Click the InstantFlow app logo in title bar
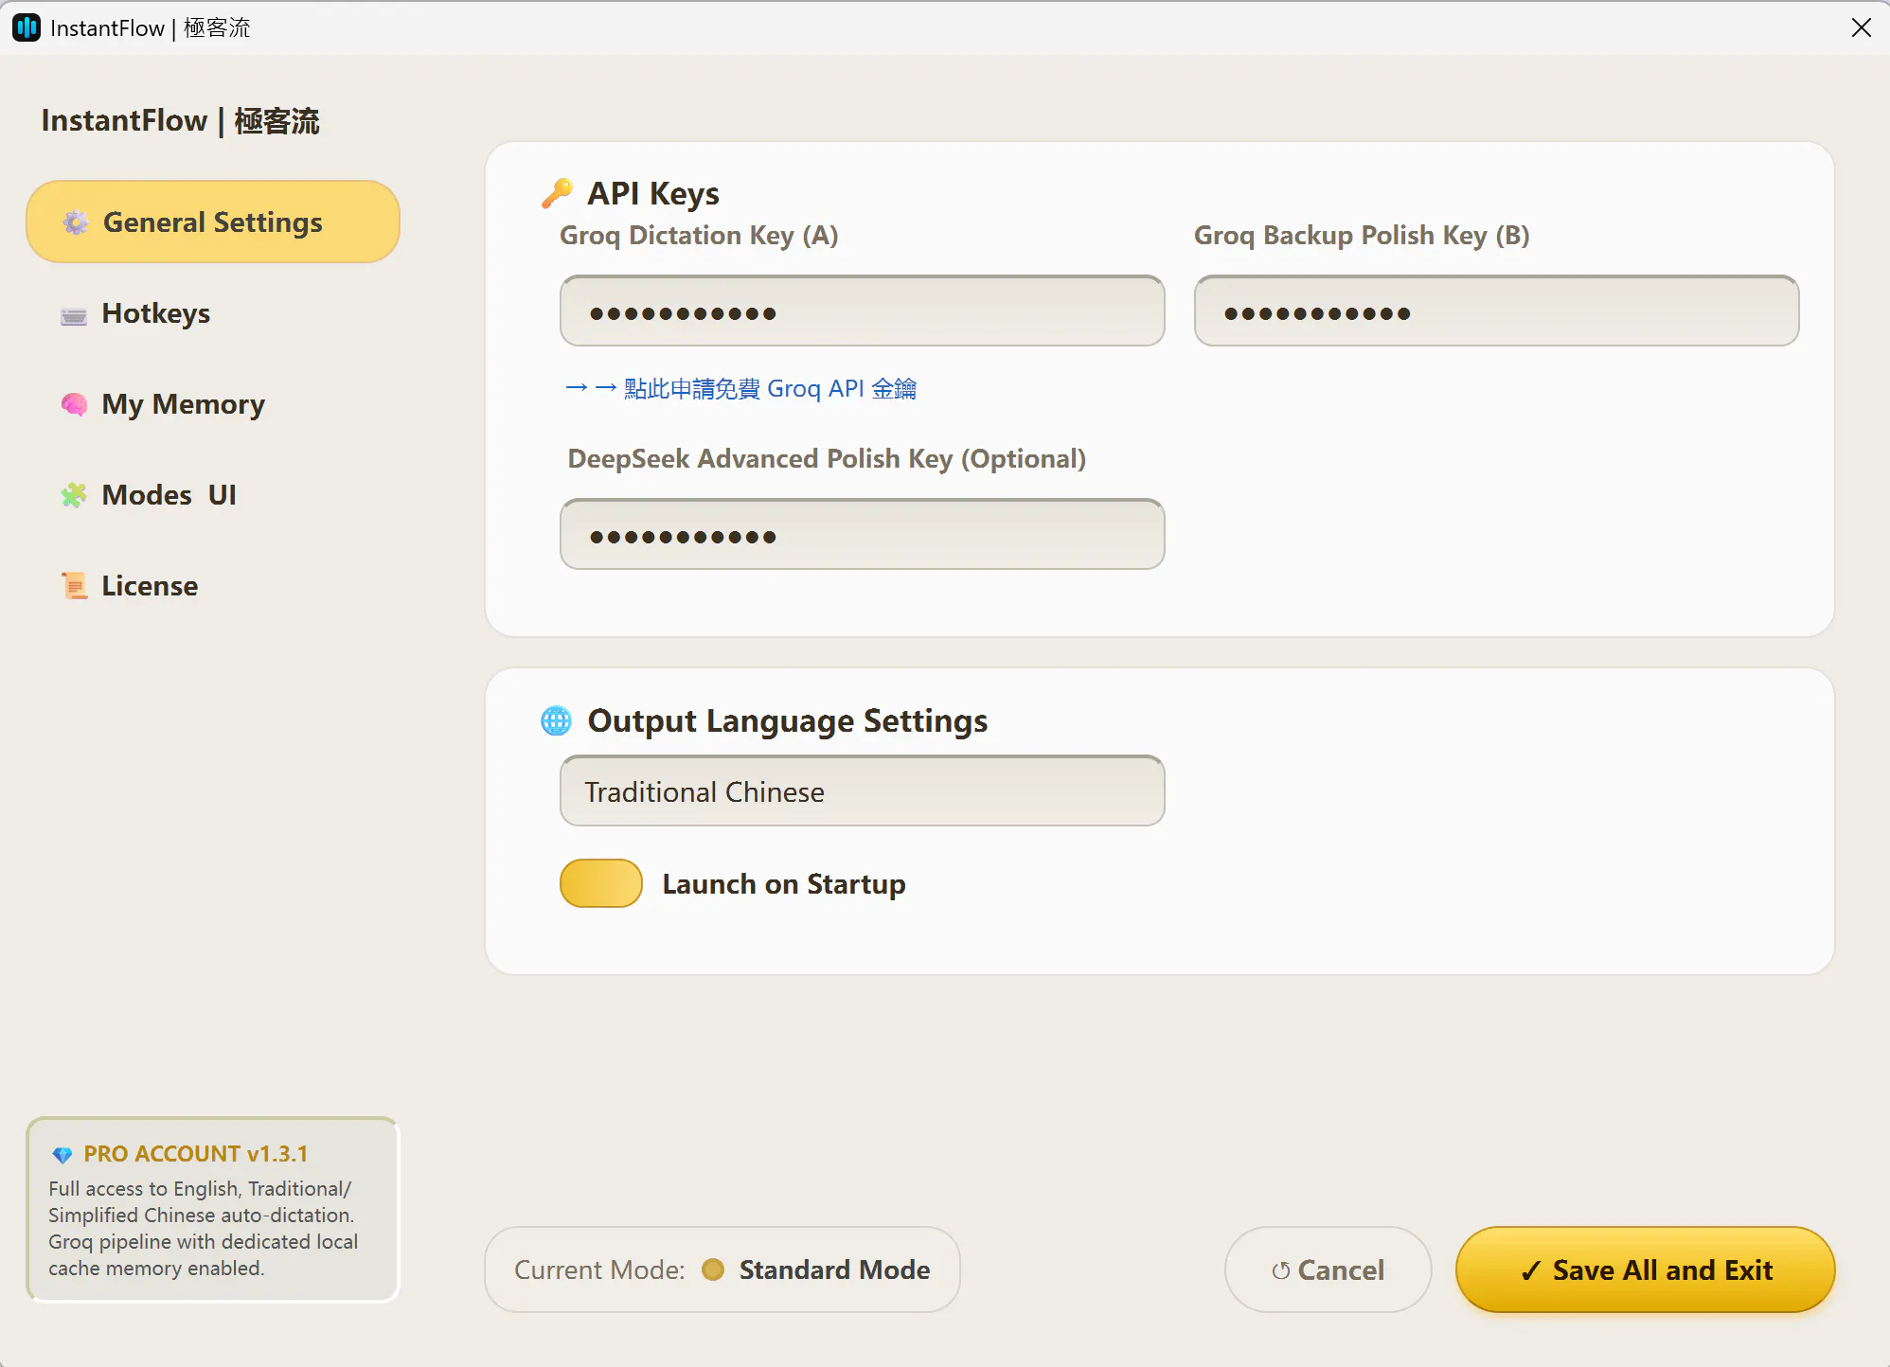Screen dimensions: 1890x1367 [x=27, y=27]
